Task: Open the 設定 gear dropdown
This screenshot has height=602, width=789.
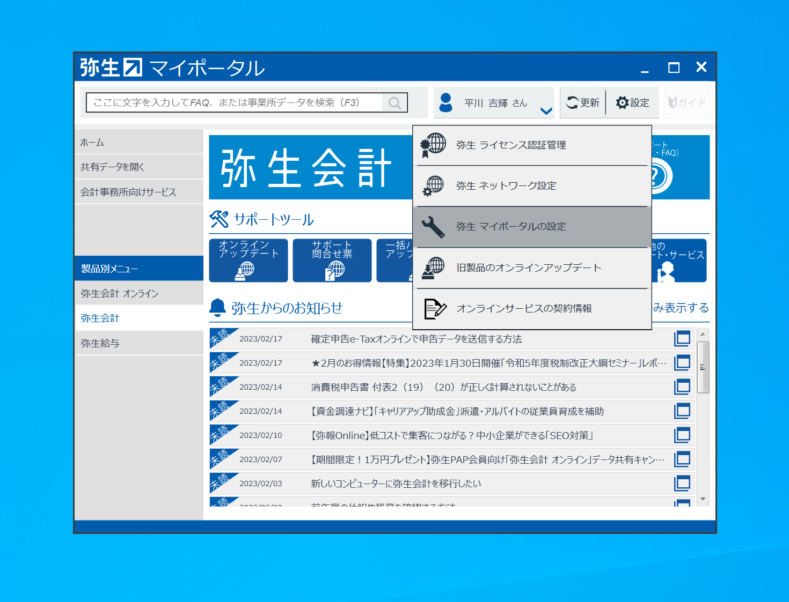Action: [632, 103]
